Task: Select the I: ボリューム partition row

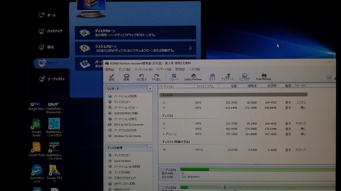Action: click(x=233, y=134)
